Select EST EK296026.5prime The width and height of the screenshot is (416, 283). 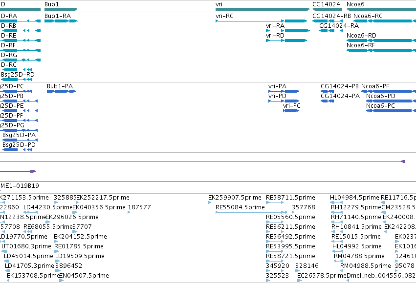[72, 217]
